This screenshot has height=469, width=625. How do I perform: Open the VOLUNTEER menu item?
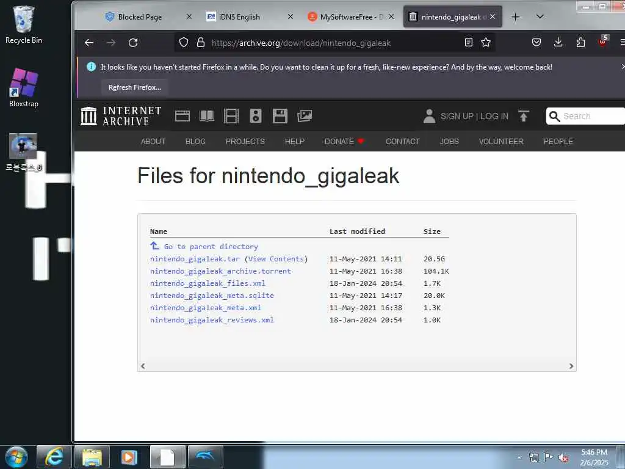click(x=501, y=142)
